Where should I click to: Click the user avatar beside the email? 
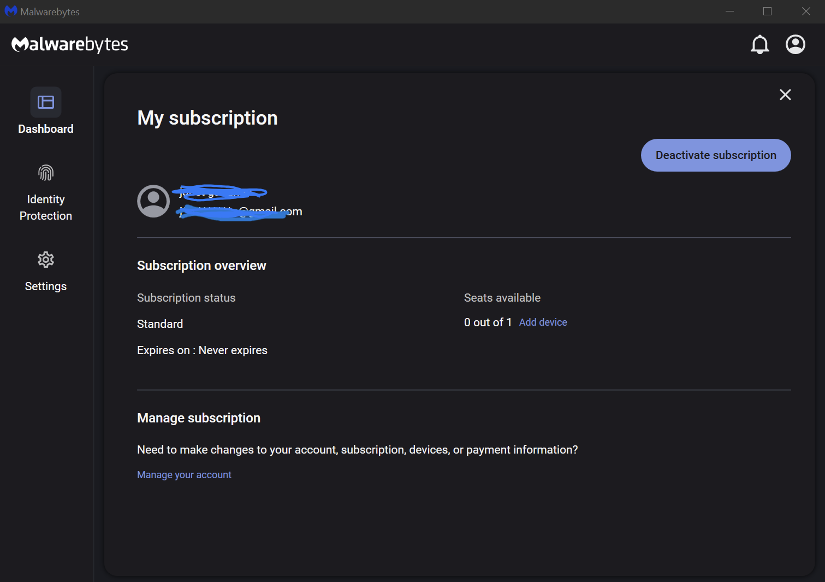tap(153, 201)
